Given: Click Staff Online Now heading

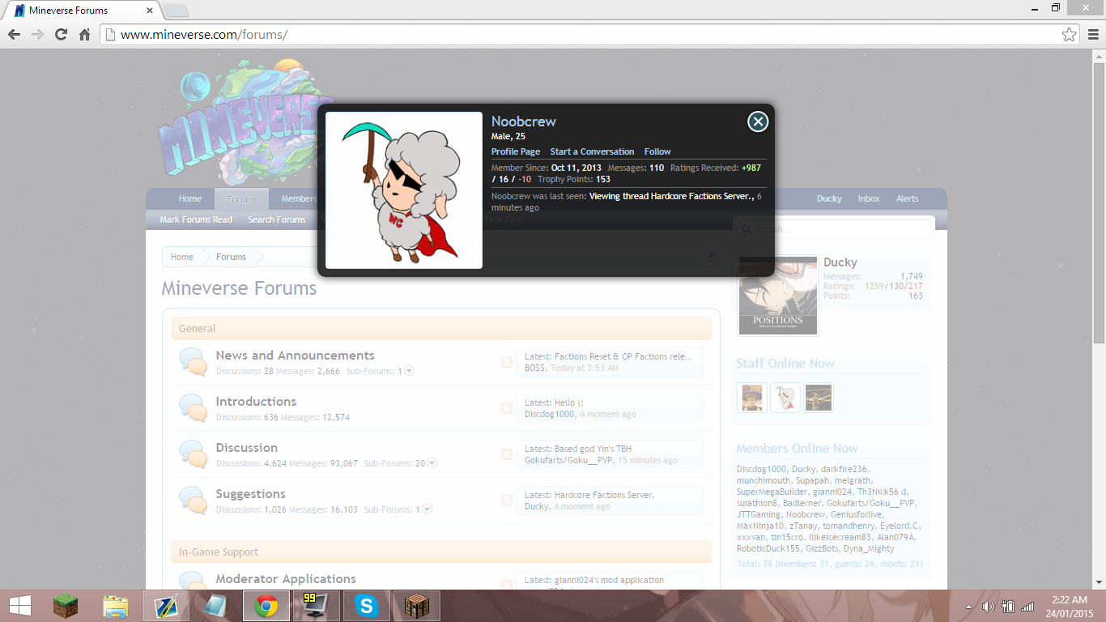Looking at the screenshot, I should (x=785, y=364).
